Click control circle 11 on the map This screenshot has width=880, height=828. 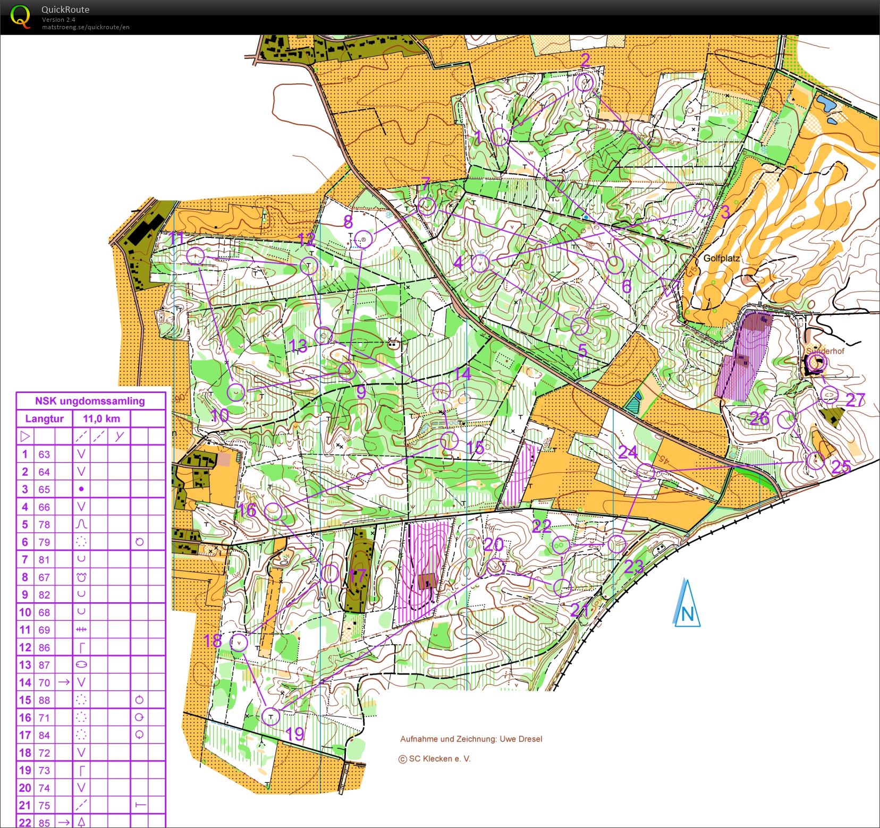196,256
